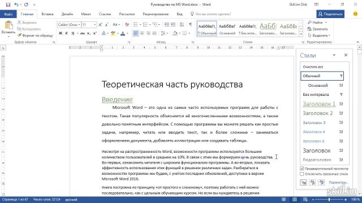Expand the styles gallery
Viewport: 362px width, 203px height.
(x=301, y=34)
